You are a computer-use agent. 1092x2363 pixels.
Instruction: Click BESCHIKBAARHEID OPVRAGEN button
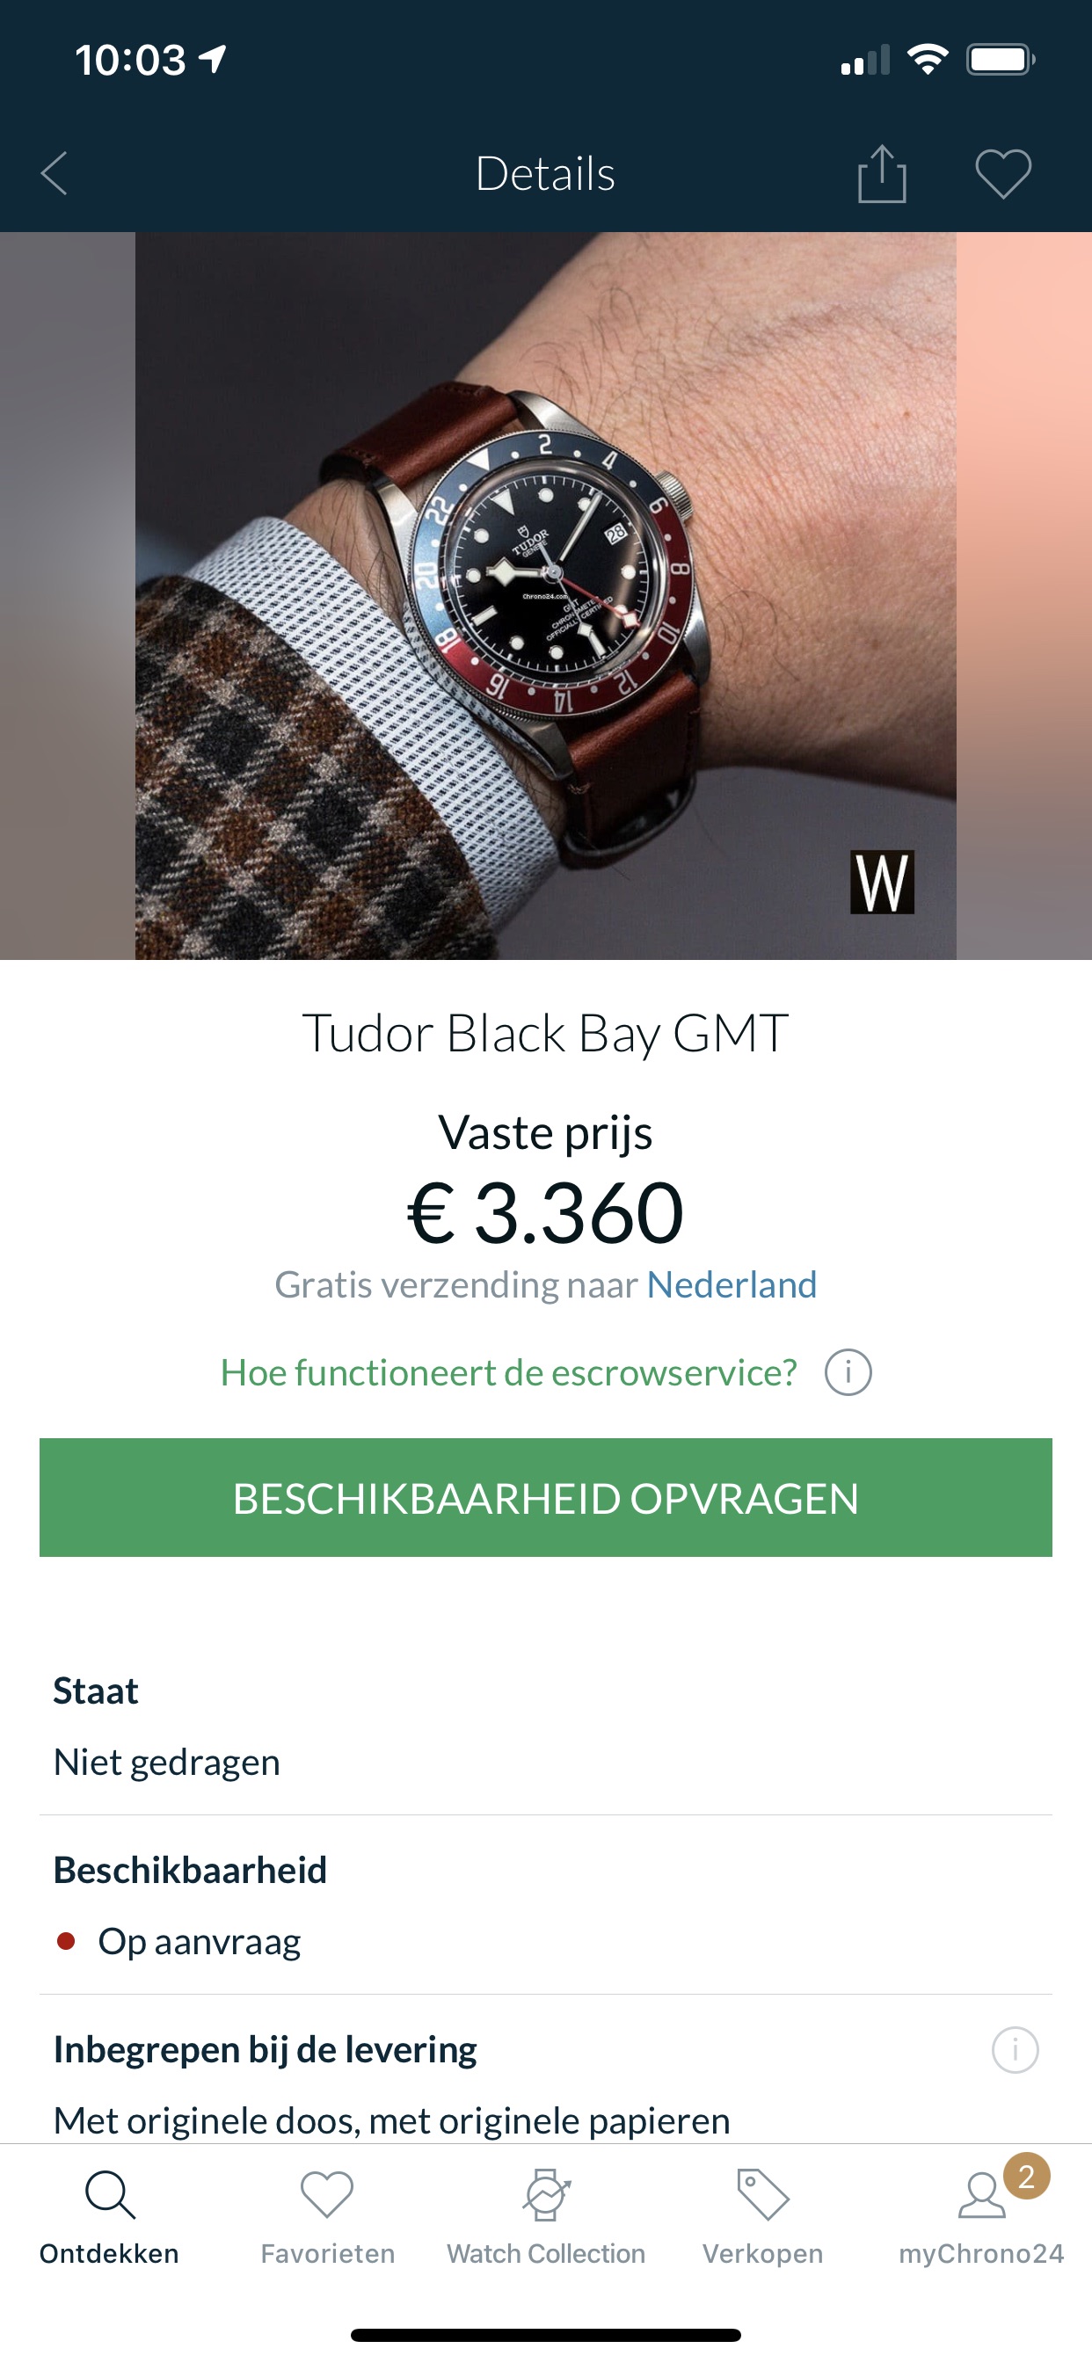(x=546, y=1497)
